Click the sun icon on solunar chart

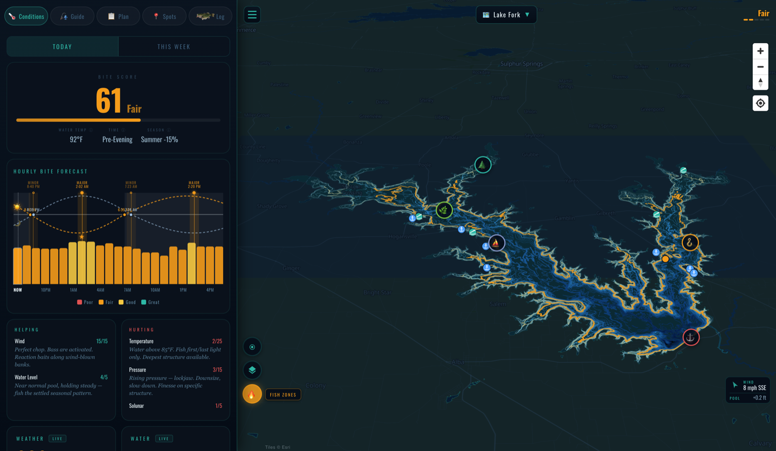pos(17,207)
